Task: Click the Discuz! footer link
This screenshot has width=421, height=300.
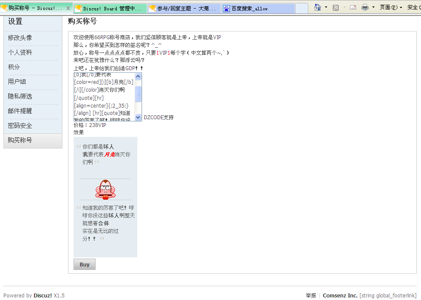Action: [x=43, y=295]
